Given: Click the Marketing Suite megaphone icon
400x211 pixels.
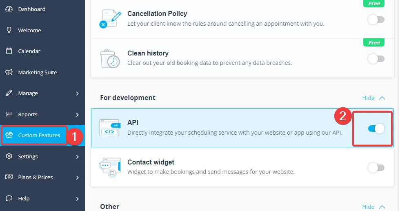Looking at the screenshot, I should pyautogui.click(x=9, y=72).
